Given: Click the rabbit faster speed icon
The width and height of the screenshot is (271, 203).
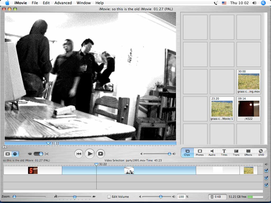Looking at the screenshot, I should point(56,196).
